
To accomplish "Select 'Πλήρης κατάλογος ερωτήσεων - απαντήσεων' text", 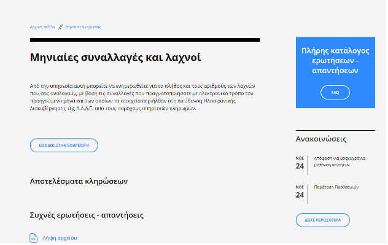I will 335,61.
